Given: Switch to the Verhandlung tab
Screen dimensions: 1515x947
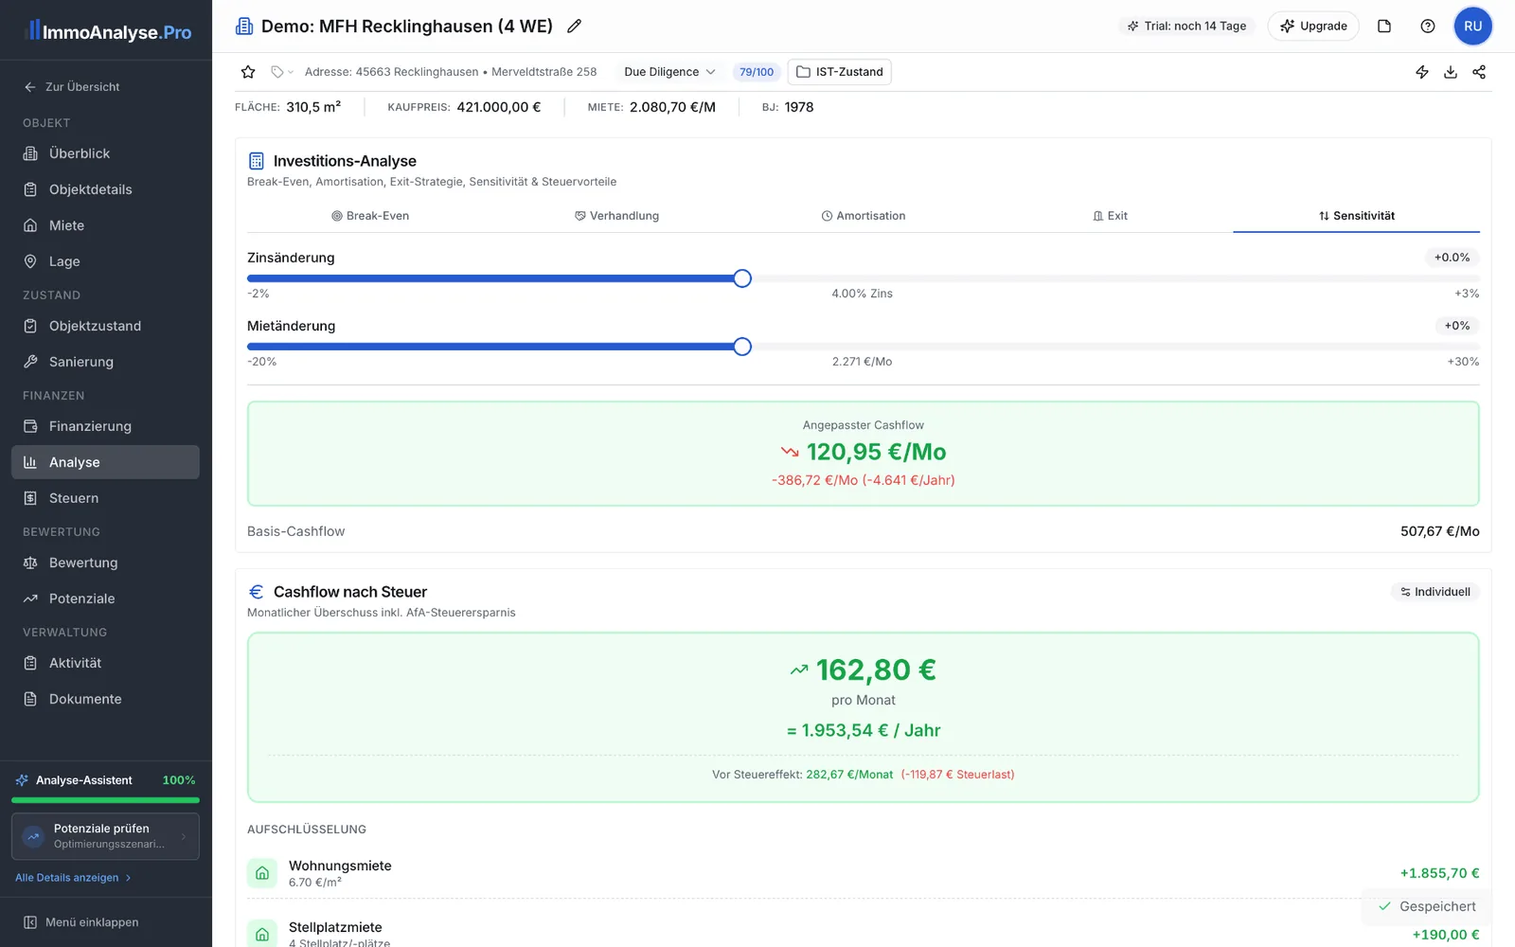Looking at the screenshot, I should pos(616,216).
